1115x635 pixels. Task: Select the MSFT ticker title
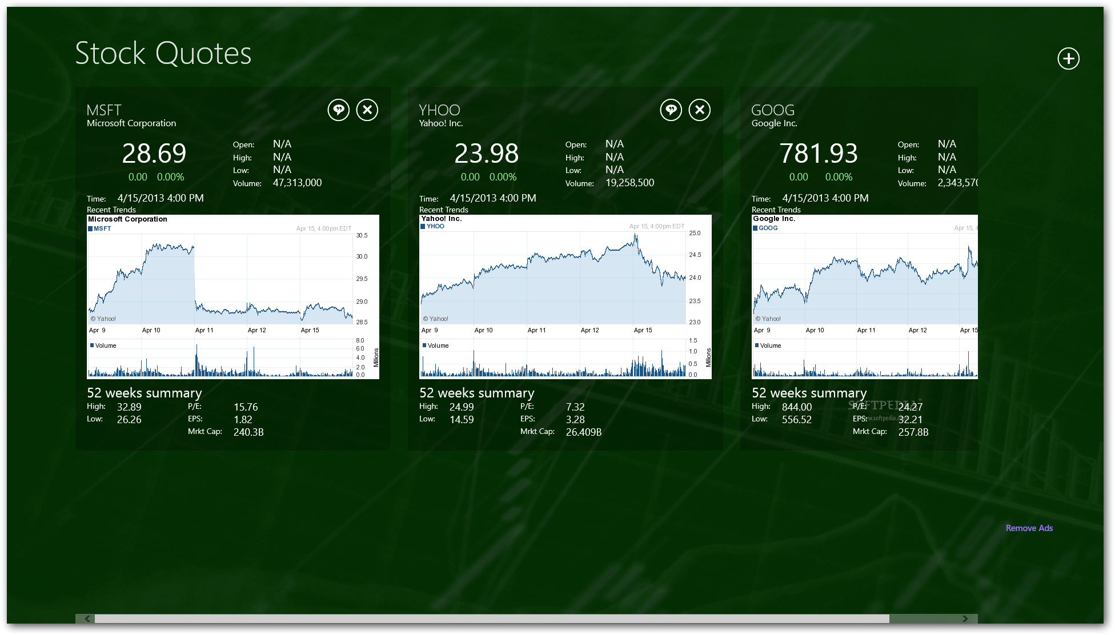(104, 110)
